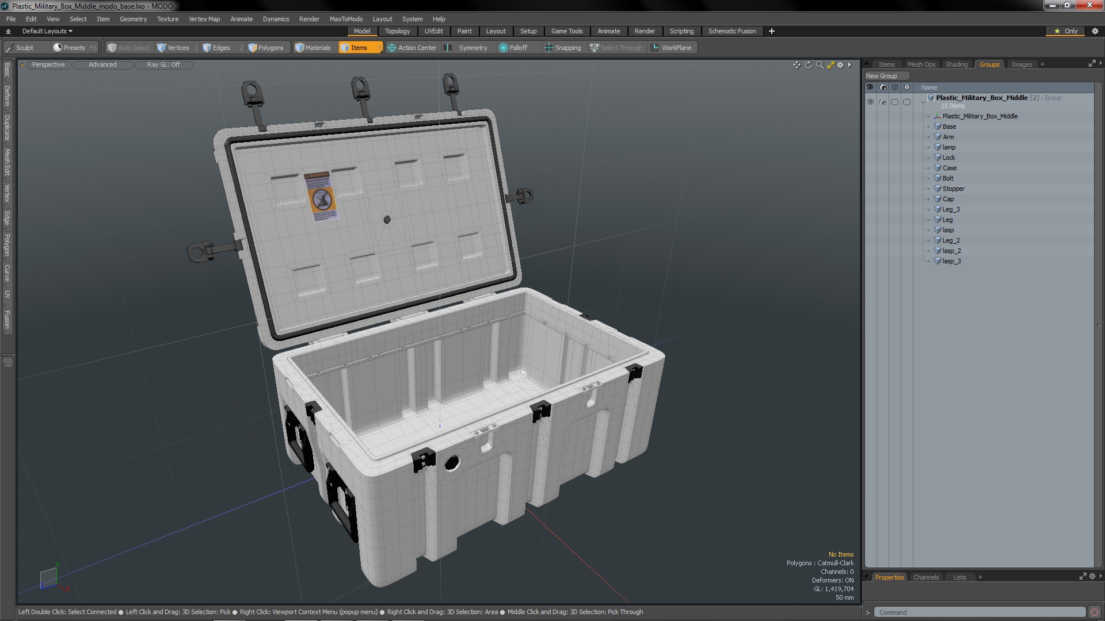The image size is (1105, 621).
Task: Click Select Through in toolbar
Action: pos(616,48)
